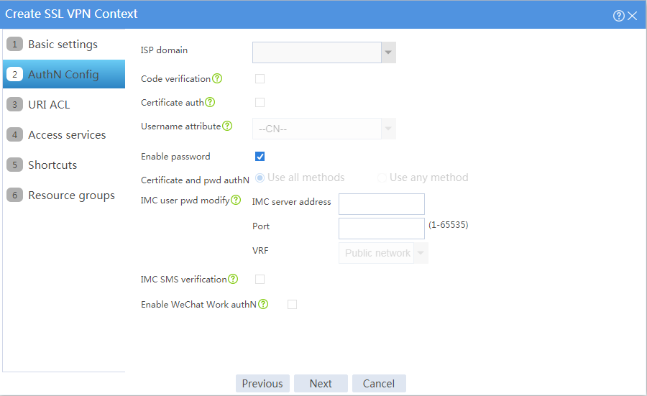The width and height of the screenshot is (647, 396).
Task: Uncheck the Enable password checkbox
Action: click(260, 157)
